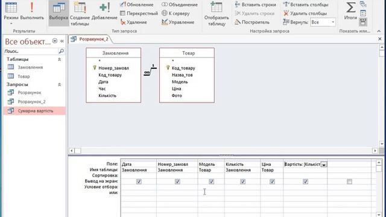Open Вартість field dropdown arrow
This screenshot has width=386, height=217.
[x=324, y=165]
